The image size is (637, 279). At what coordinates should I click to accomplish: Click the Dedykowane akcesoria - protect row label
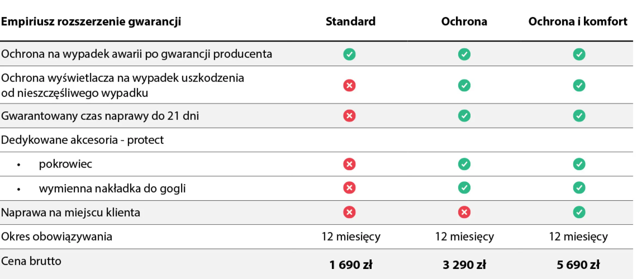coord(82,140)
